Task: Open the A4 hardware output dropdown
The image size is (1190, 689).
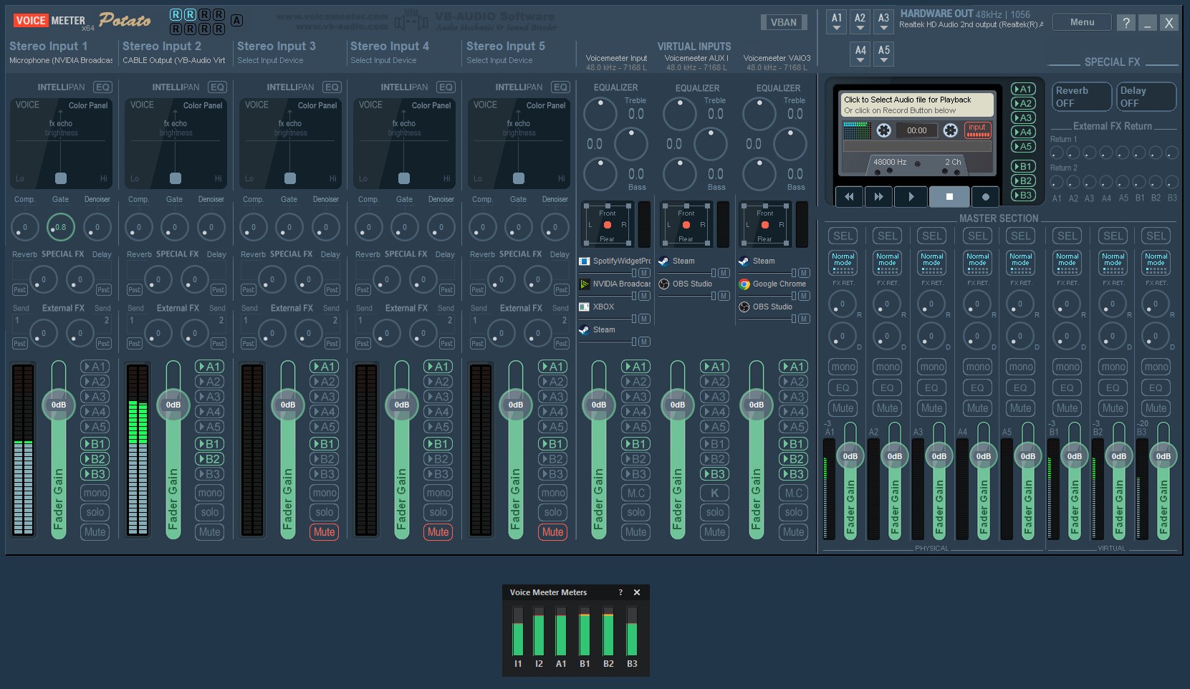Action: pyautogui.click(x=860, y=54)
